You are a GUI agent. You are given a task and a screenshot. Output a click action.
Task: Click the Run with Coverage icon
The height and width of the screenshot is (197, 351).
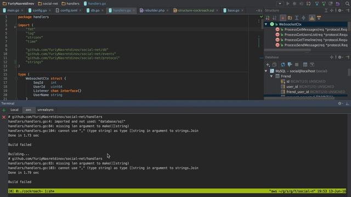302,4
